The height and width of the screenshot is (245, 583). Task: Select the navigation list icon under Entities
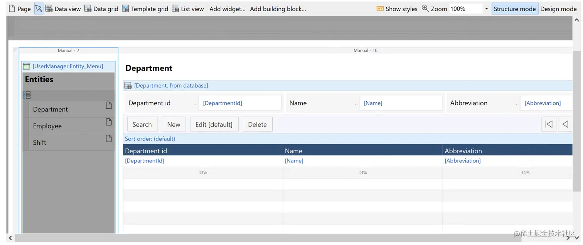[27, 95]
